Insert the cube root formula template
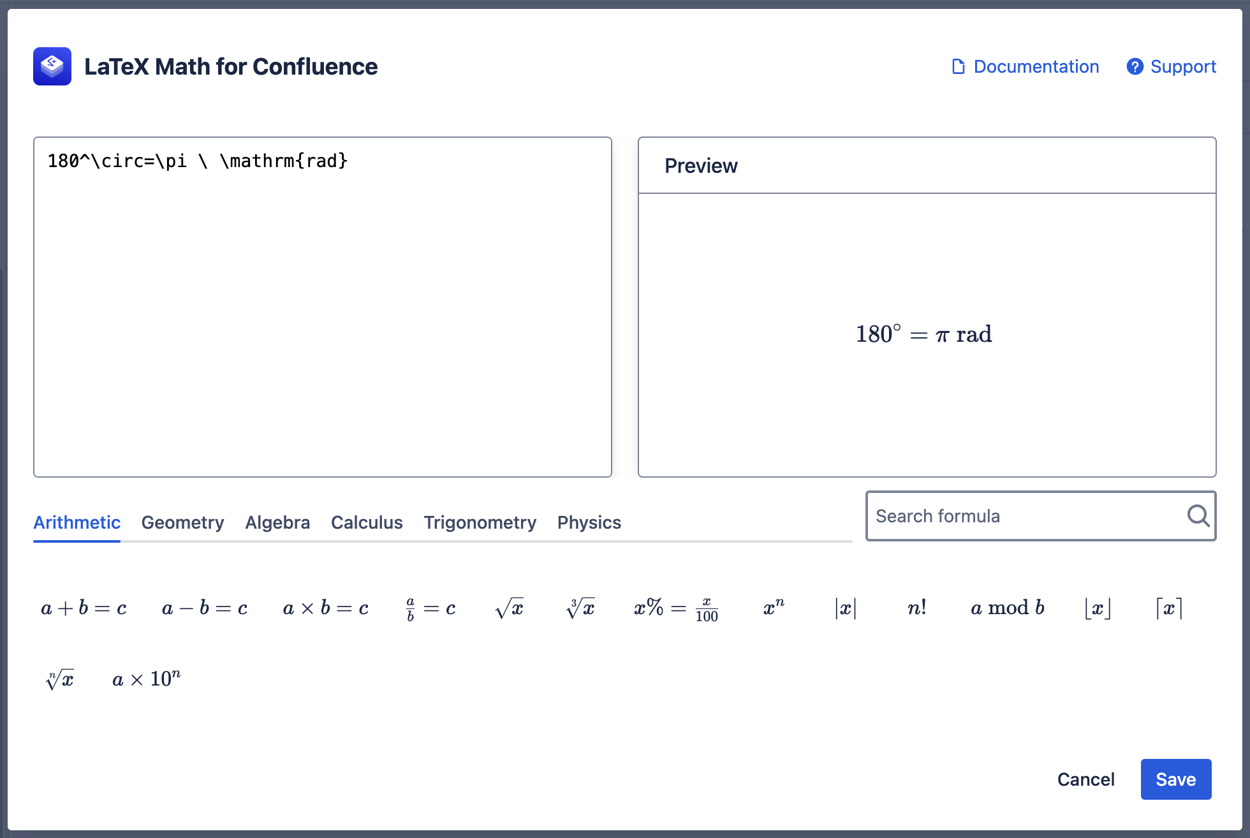The width and height of the screenshot is (1250, 838). [x=580, y=608]
